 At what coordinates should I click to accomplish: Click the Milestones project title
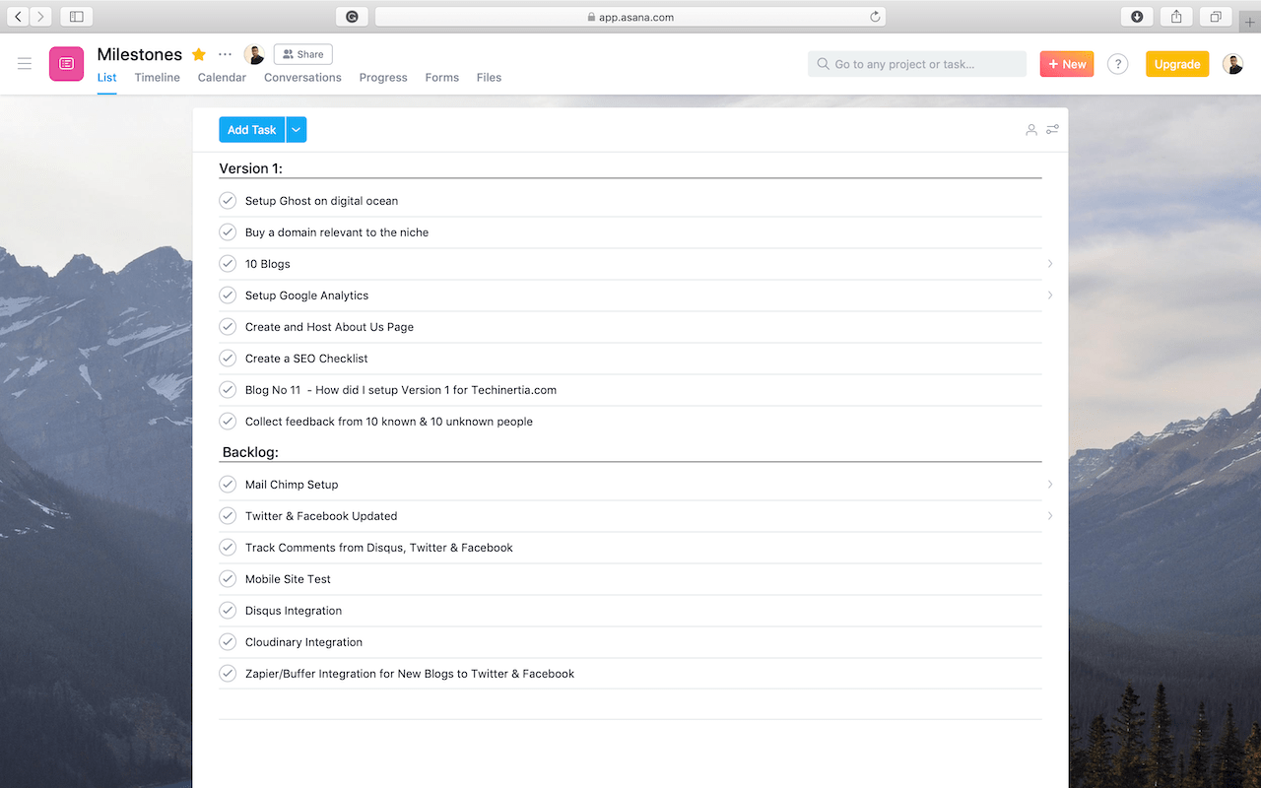(140, 54)
